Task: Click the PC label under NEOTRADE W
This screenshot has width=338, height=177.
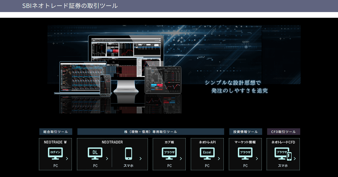Action: [55, 166]
